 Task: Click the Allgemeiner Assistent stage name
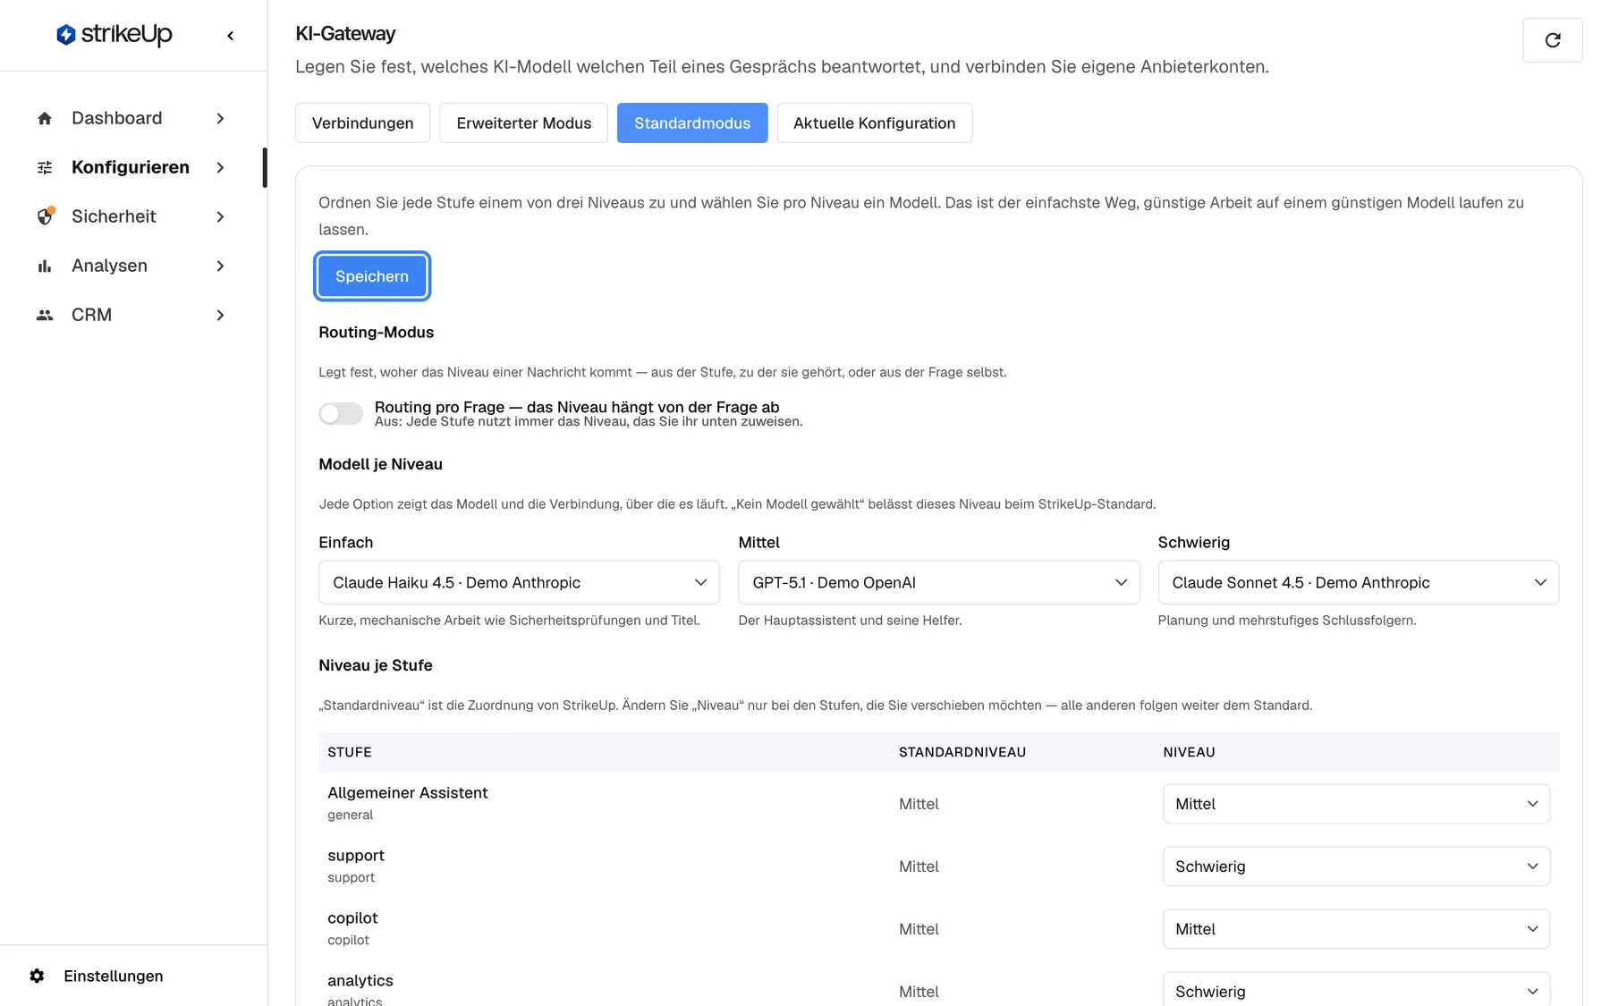[x=407, y=793]
